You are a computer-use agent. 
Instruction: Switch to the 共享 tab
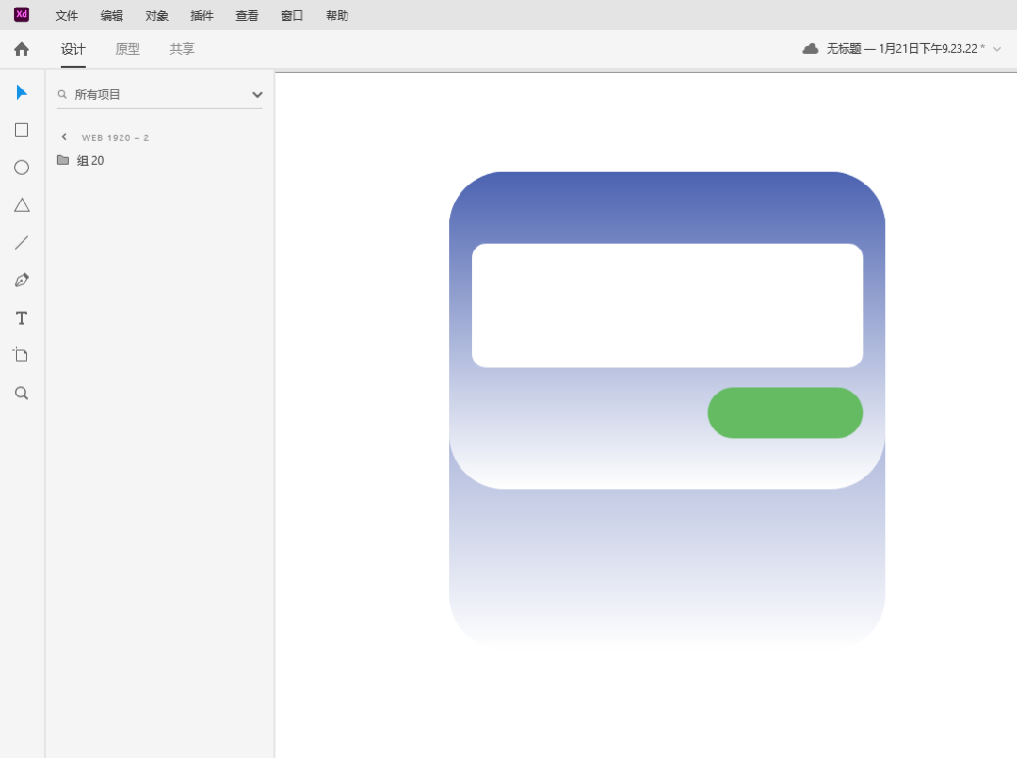pyautogui.click(x=182, y=49)
